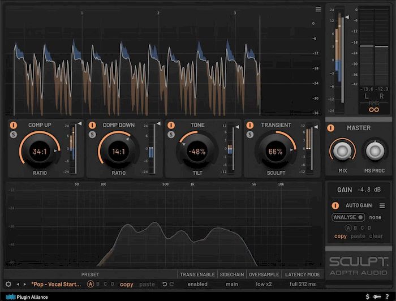Click paste in the preset bar
Viewport: 396px width, 301px height.
(147, 285)
